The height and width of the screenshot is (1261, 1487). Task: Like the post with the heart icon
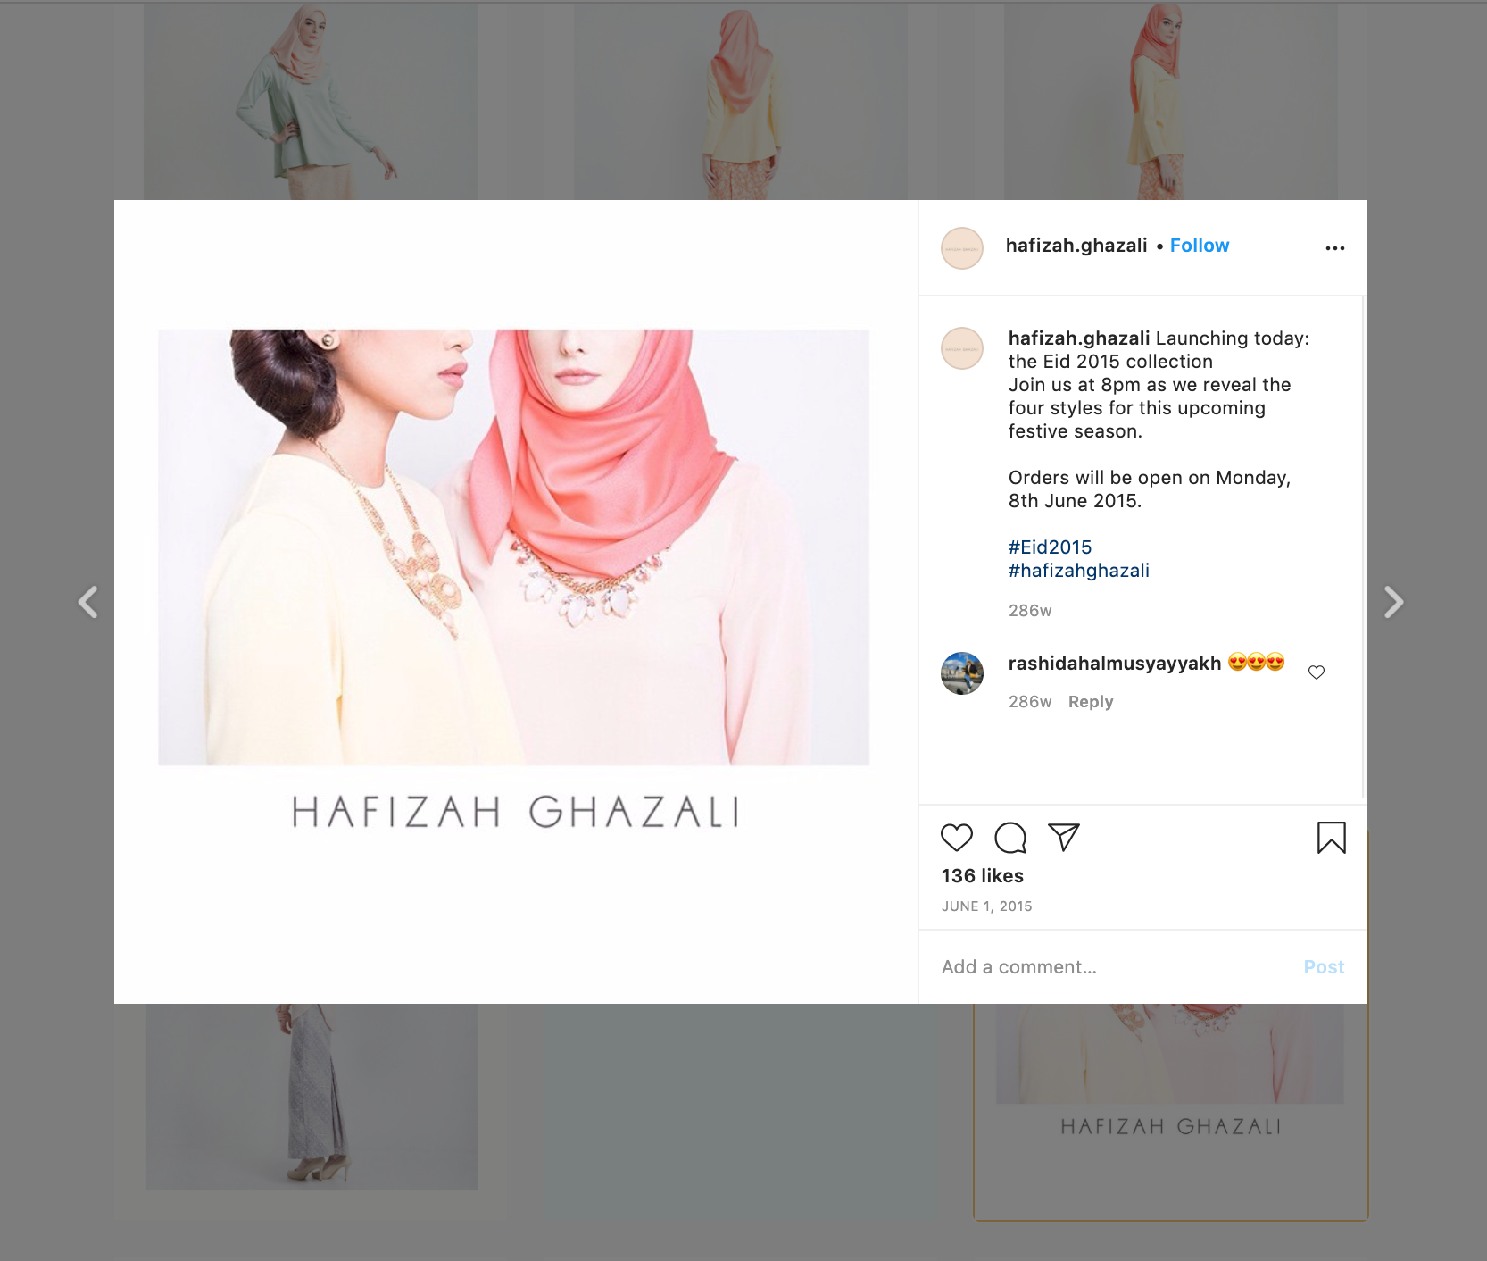pyautogui.click(x=957, y=838)
